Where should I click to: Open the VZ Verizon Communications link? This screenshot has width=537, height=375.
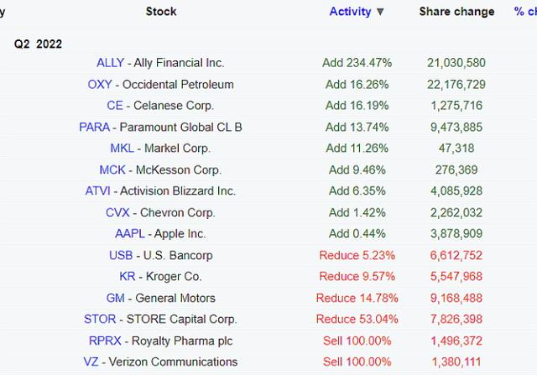(91, 362)
